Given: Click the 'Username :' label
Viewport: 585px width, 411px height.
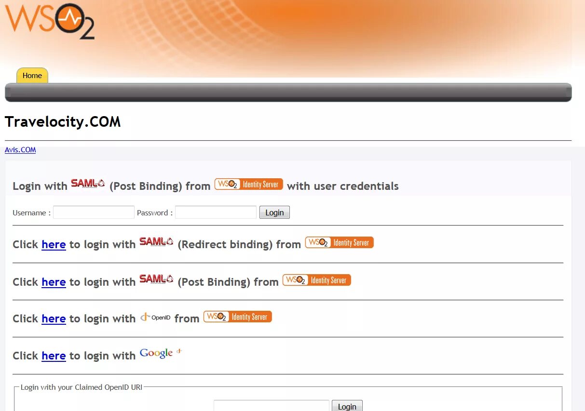Looking at the screenshot, I should click(31, 212).
